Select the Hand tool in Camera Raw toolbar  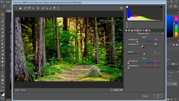[20, 8]
